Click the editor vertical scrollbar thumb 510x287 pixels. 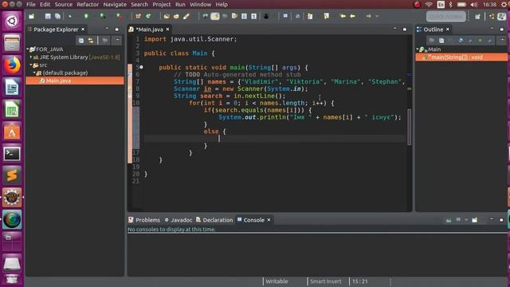(x=409, y=127)
